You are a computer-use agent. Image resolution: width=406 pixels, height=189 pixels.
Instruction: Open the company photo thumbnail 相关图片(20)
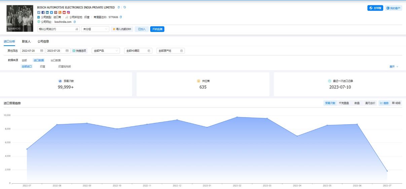[x=20, y=18]
